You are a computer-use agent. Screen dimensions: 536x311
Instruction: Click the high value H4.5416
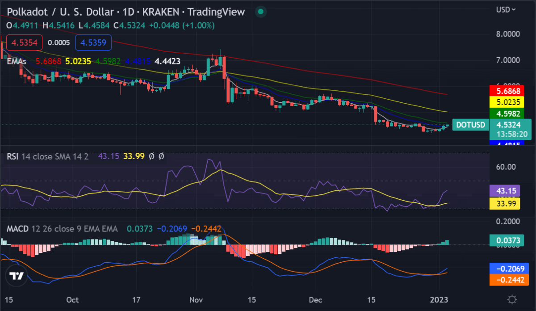point(59,25)
